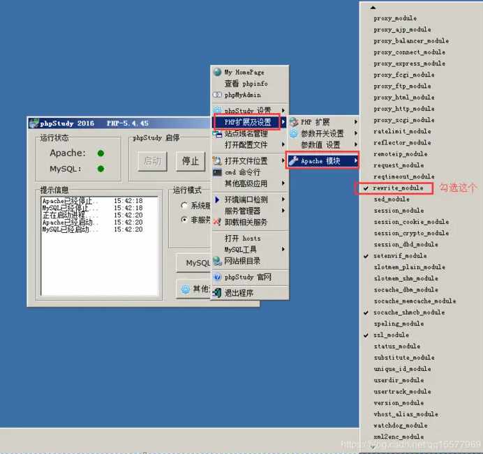Select proxy_ajp_module in module list
This screenshot has width=483, height=454.
coord(402,29)
